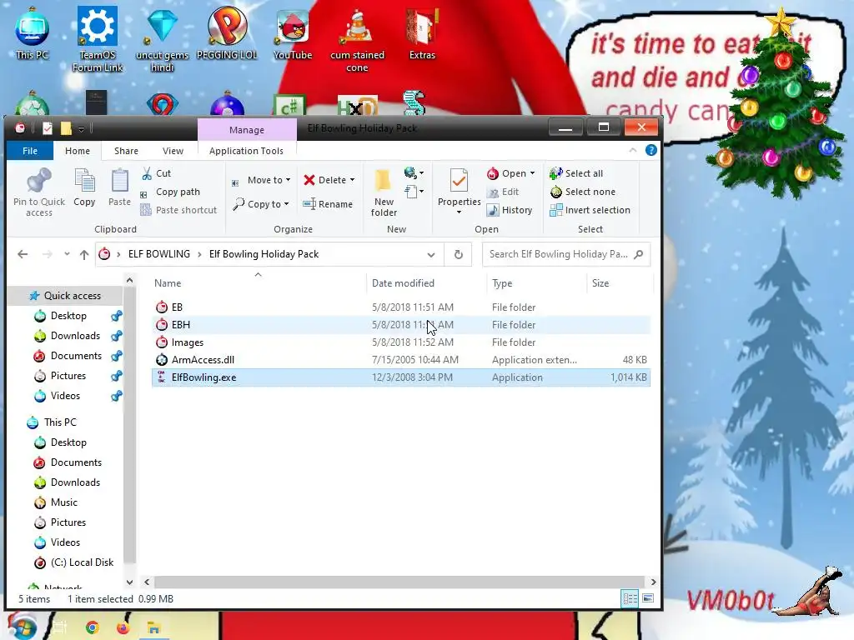Click Chrome icon in taskbar
Viewport: 854px width, 640px height.
[x=92, y=627]
